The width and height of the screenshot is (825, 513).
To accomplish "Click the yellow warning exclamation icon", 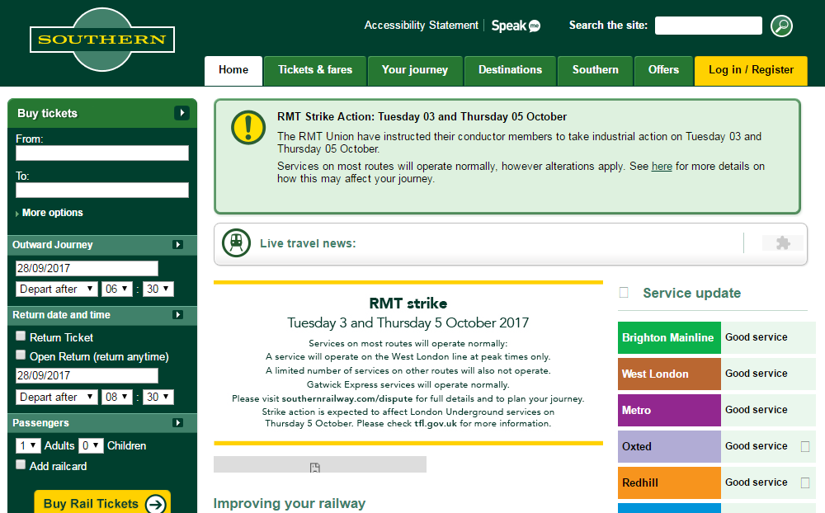I will coord(247,127).
